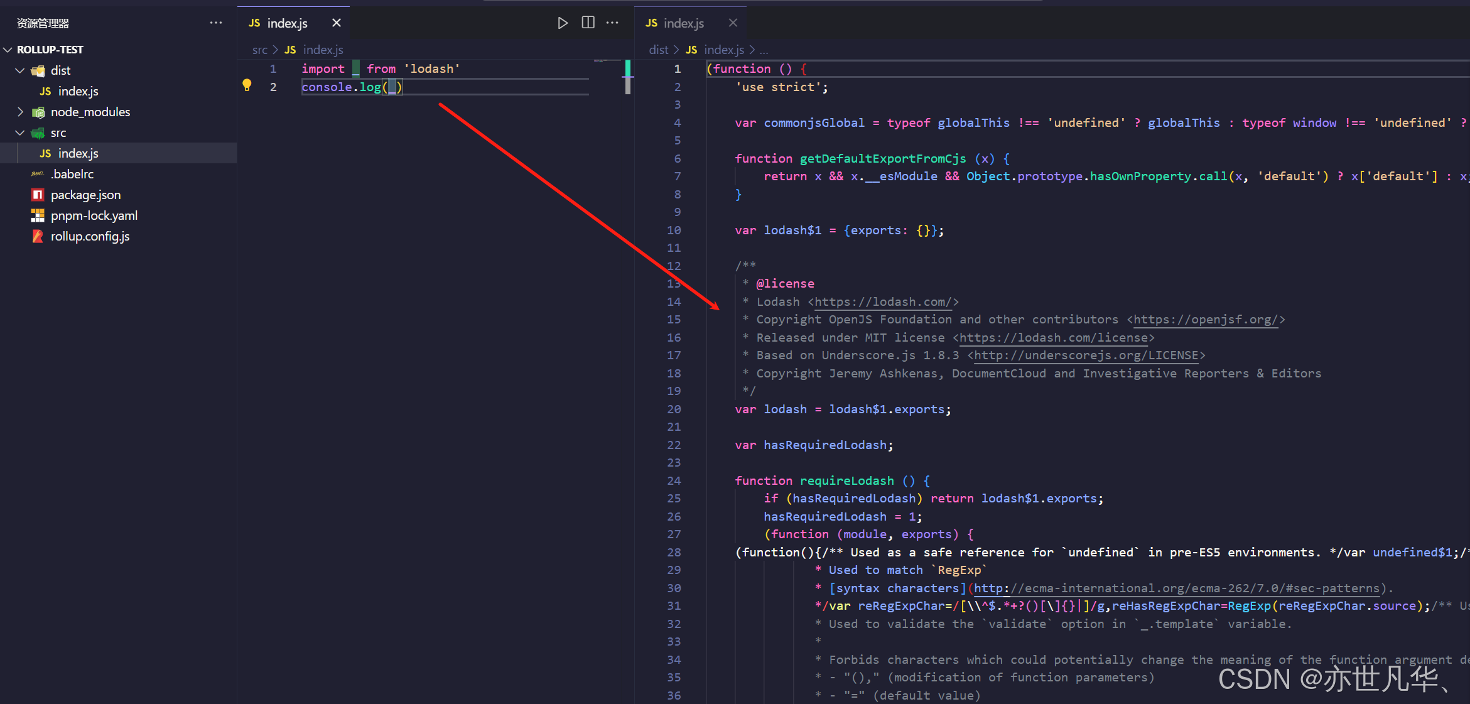Open Explorer panel ellipsis menu
The height and width of the screenshot is (704, 1470).
(216, 23)
